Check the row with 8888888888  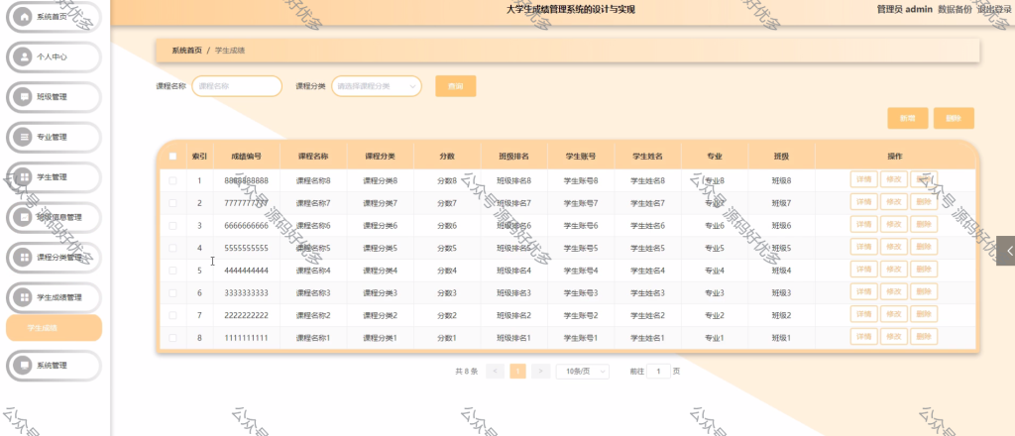[172, 181]
